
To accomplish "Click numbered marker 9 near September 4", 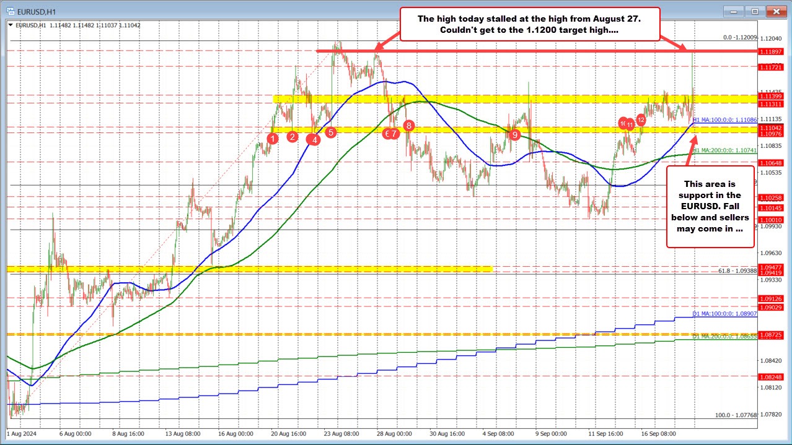I will 514,134.
